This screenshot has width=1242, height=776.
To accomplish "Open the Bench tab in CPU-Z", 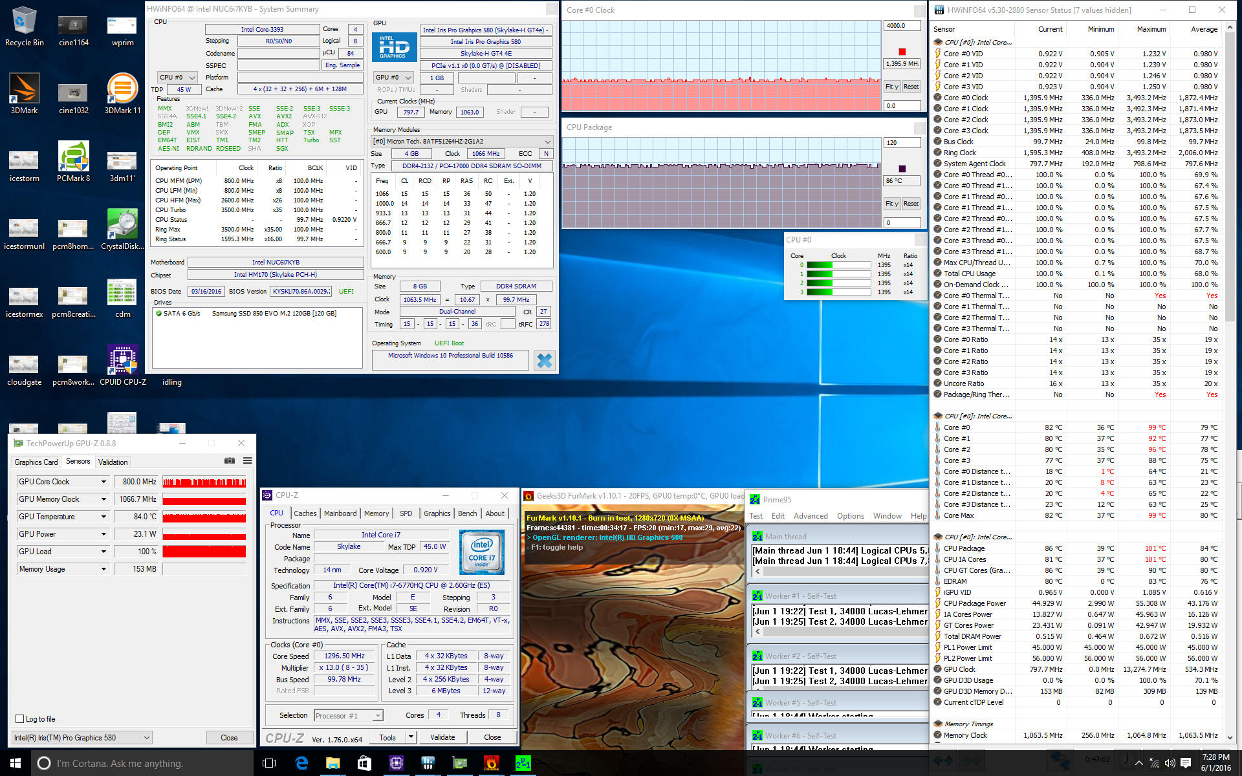I will 468,513.
